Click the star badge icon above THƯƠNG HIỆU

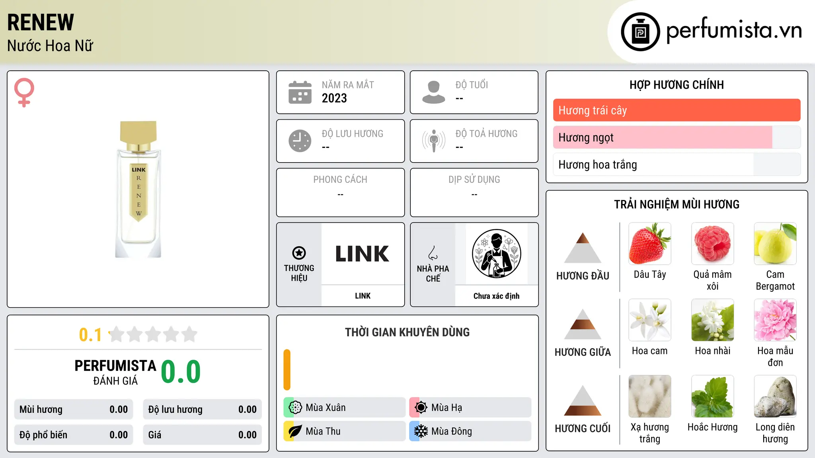299,253
